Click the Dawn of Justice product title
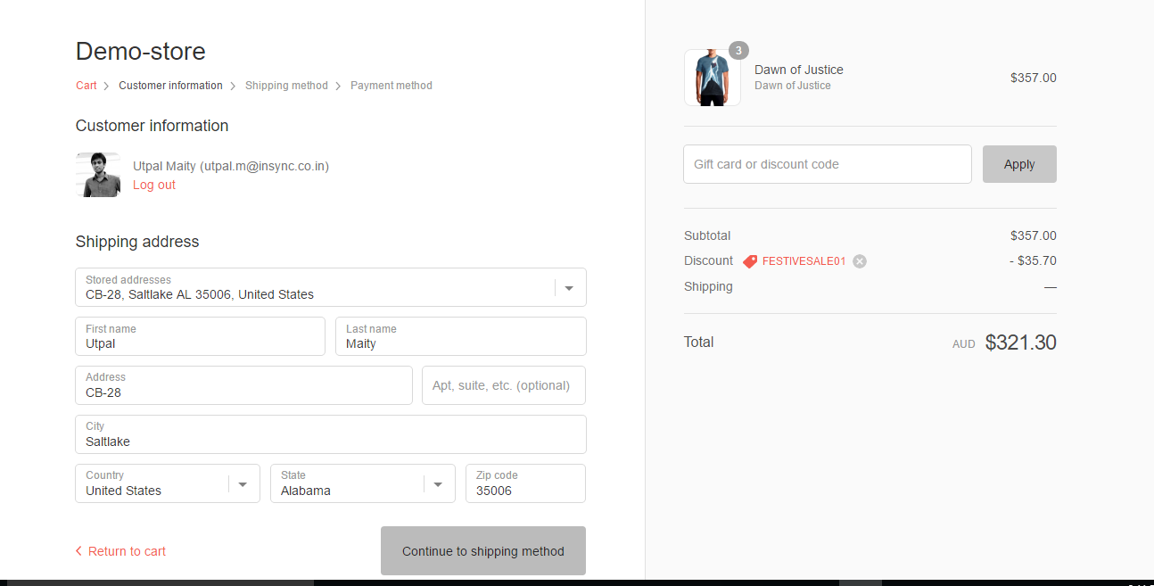Image resolution: width=1154 pixels, height=586 pixels. pyautogui.click(x=799, y=70)
